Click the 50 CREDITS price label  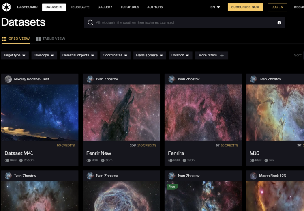tap(66, 146)
